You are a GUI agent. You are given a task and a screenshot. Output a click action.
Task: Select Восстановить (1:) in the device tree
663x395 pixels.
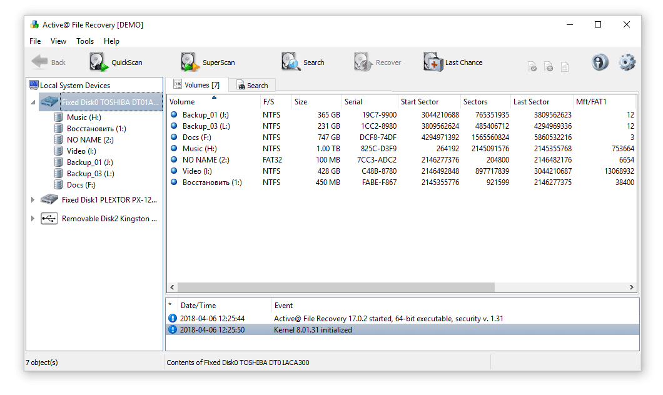[96, 128]
